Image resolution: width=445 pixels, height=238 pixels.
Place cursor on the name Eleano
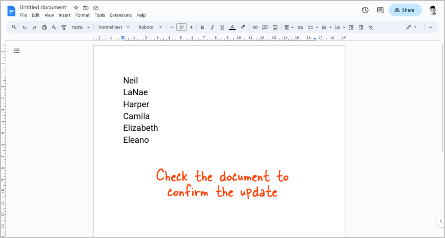pyautogui.click(x=136, y=140)
